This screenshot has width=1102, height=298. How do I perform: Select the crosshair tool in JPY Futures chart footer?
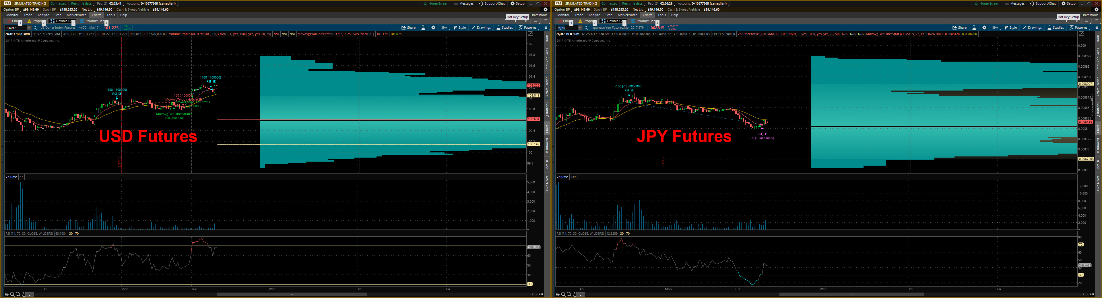click(557, 294)
